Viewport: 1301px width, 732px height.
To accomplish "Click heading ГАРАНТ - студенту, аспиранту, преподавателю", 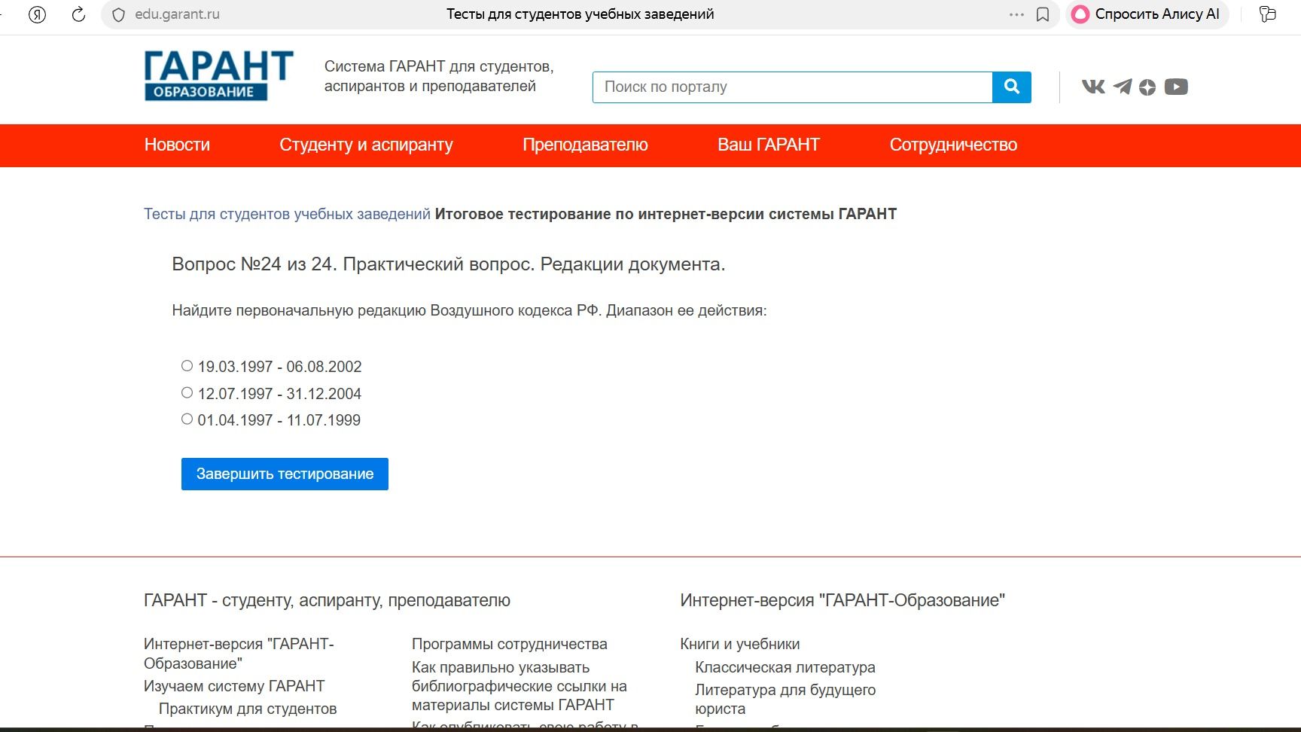I will [327, 600].
